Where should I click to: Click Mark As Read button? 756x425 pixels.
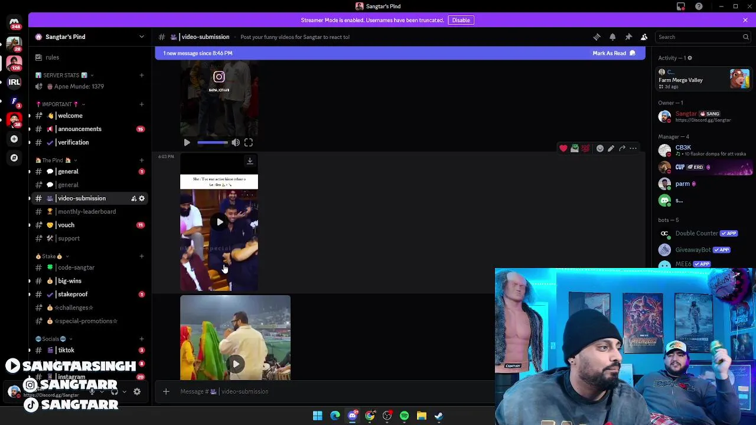614,53
